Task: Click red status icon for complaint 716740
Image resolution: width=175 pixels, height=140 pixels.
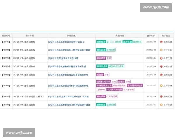Action: coord(161,42)
